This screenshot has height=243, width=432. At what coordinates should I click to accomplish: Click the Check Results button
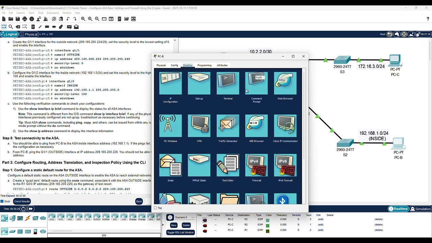click(22, 201)
